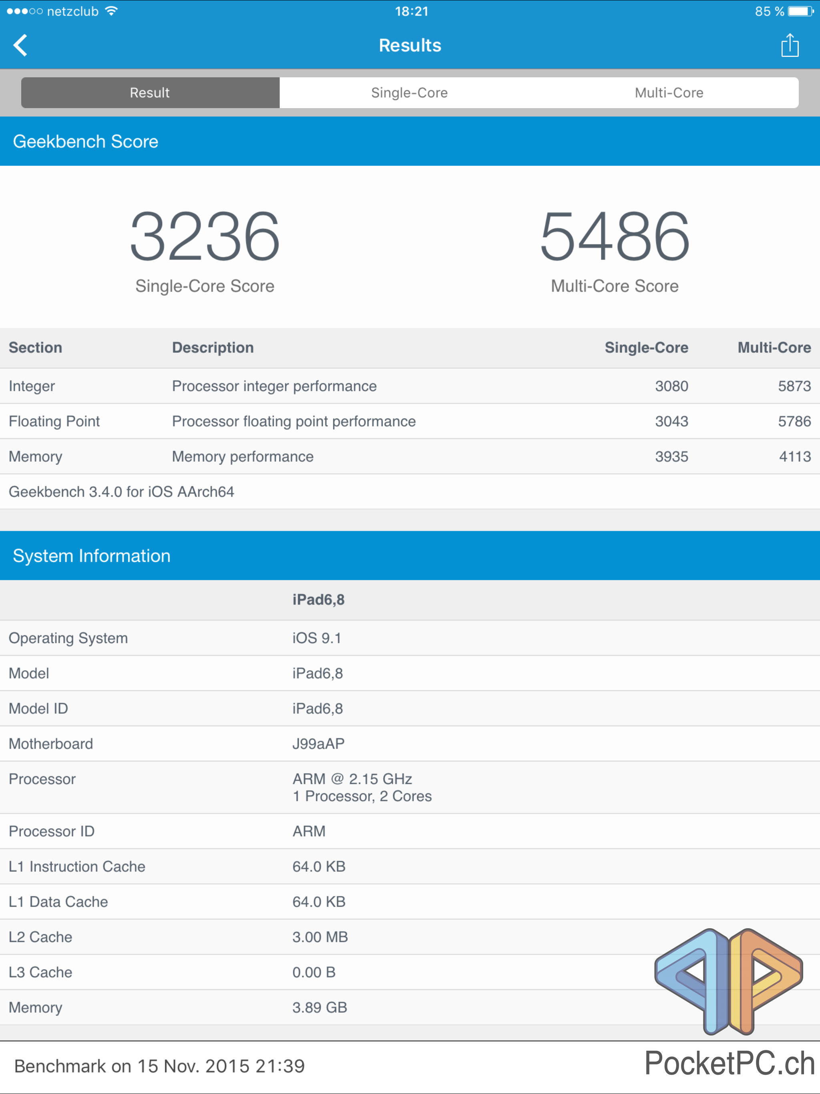
Task: Open the share icon in the top right
Action: pos(789,46)
